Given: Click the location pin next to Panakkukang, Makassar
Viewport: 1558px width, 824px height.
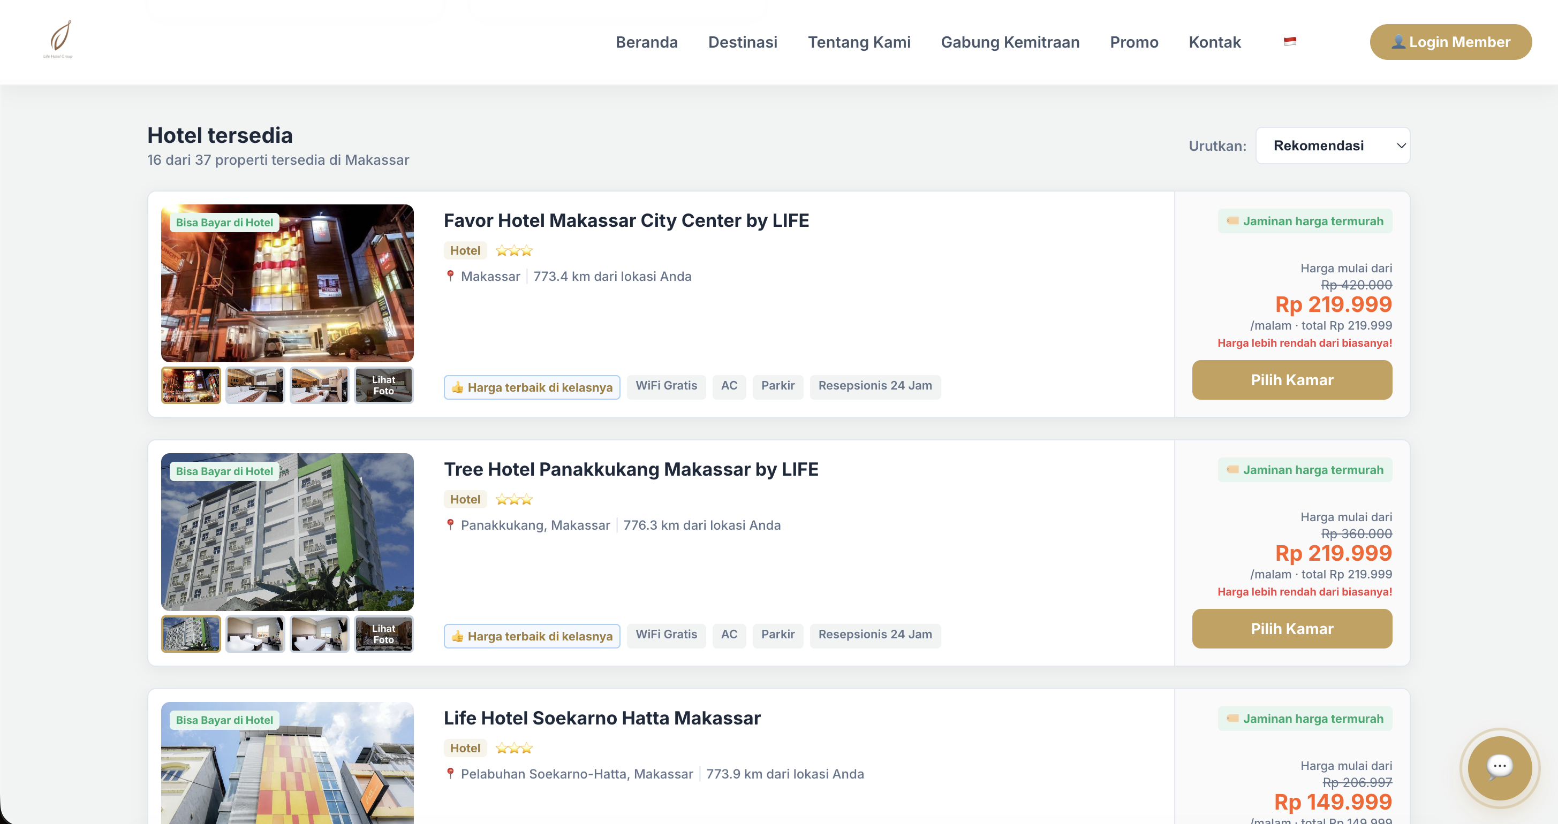Looking at the screenshot, I should (450, 525).
